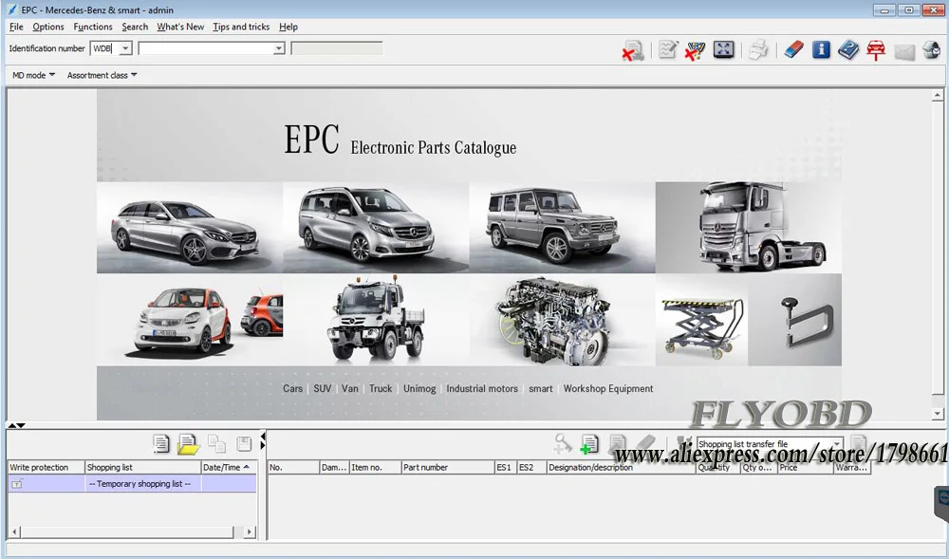Open shopping list with yellow folder icon
Screen dimensions: 949x559
coord(188,444)
